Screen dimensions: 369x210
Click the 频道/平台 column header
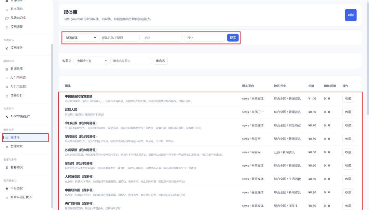pyautogui.click(x=248, y=86)
